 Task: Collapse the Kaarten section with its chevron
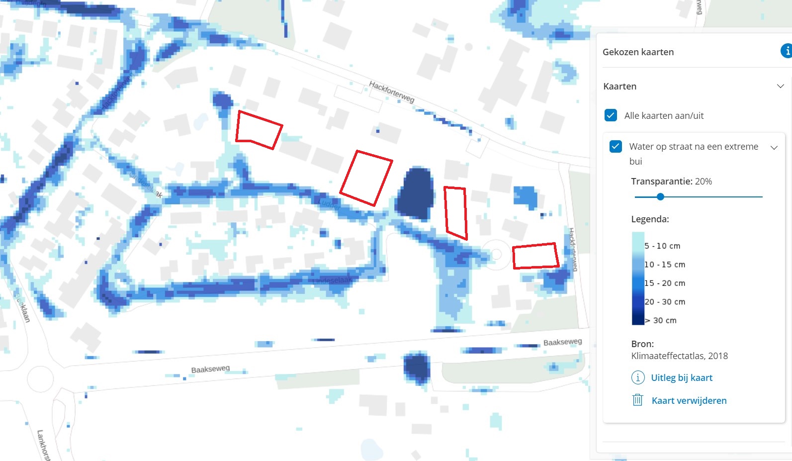pyautogui.click(x=780, y=86)
